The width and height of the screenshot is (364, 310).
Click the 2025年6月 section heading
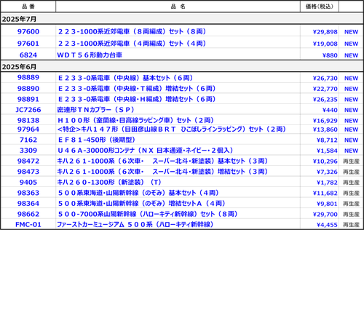tap(19, 67)
